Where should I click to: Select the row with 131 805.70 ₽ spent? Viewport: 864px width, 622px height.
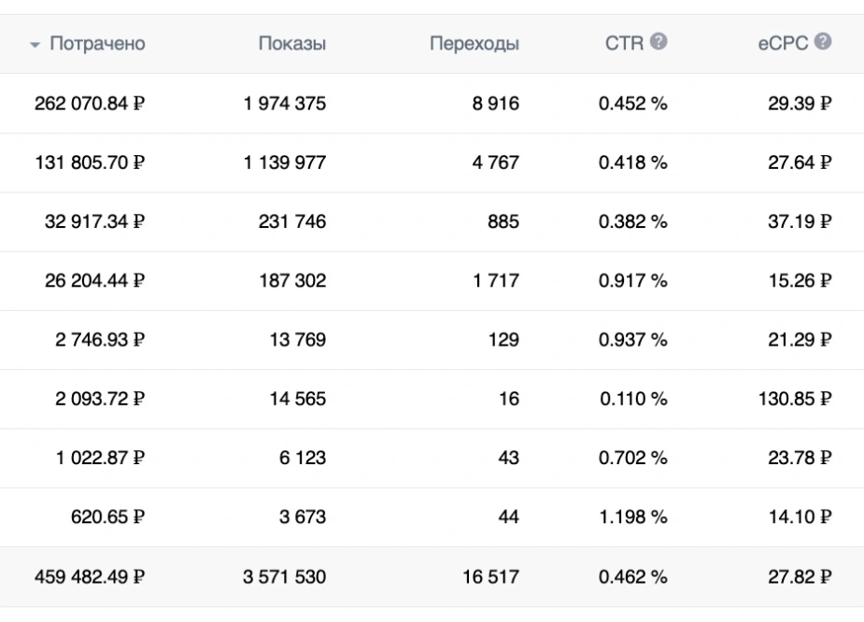tap(432, 163)
